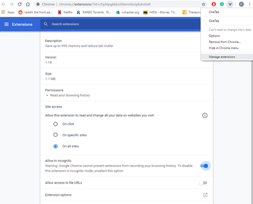
Task: Choose Manage extensions in menu
Action: [227, 57]
